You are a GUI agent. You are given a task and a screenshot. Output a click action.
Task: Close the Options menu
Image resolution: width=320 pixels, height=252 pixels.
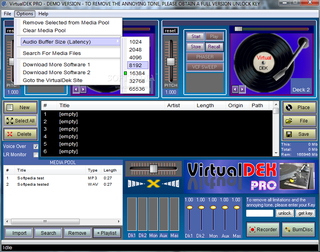point(25,14)
